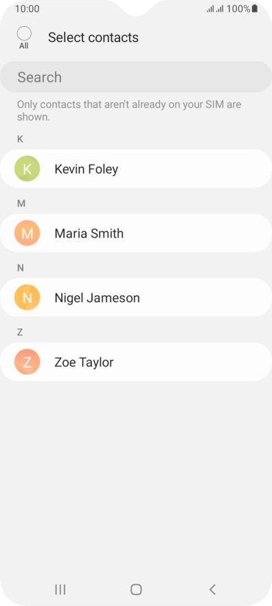Select the Maria Smith contact row
Screen dimensions: 272x606
(136, 233)
